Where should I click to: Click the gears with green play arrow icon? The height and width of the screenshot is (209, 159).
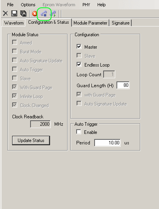pyautogui.click(x=53, y=14)
